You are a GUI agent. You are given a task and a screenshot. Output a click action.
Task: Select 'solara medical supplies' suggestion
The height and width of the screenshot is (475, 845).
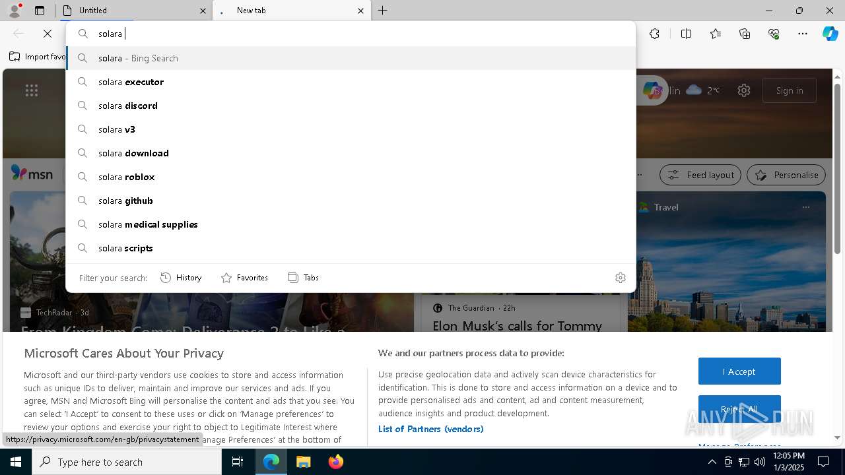point(351,224)
